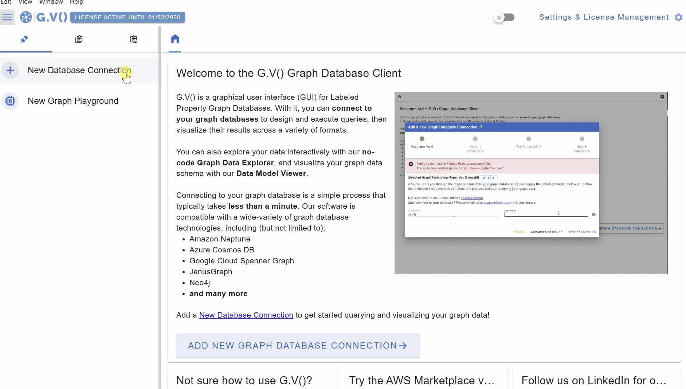The height and width of the screenshot is (389, 686).
Task: Follow the New Database Connection hyperlink
Action: pos(246,315)
